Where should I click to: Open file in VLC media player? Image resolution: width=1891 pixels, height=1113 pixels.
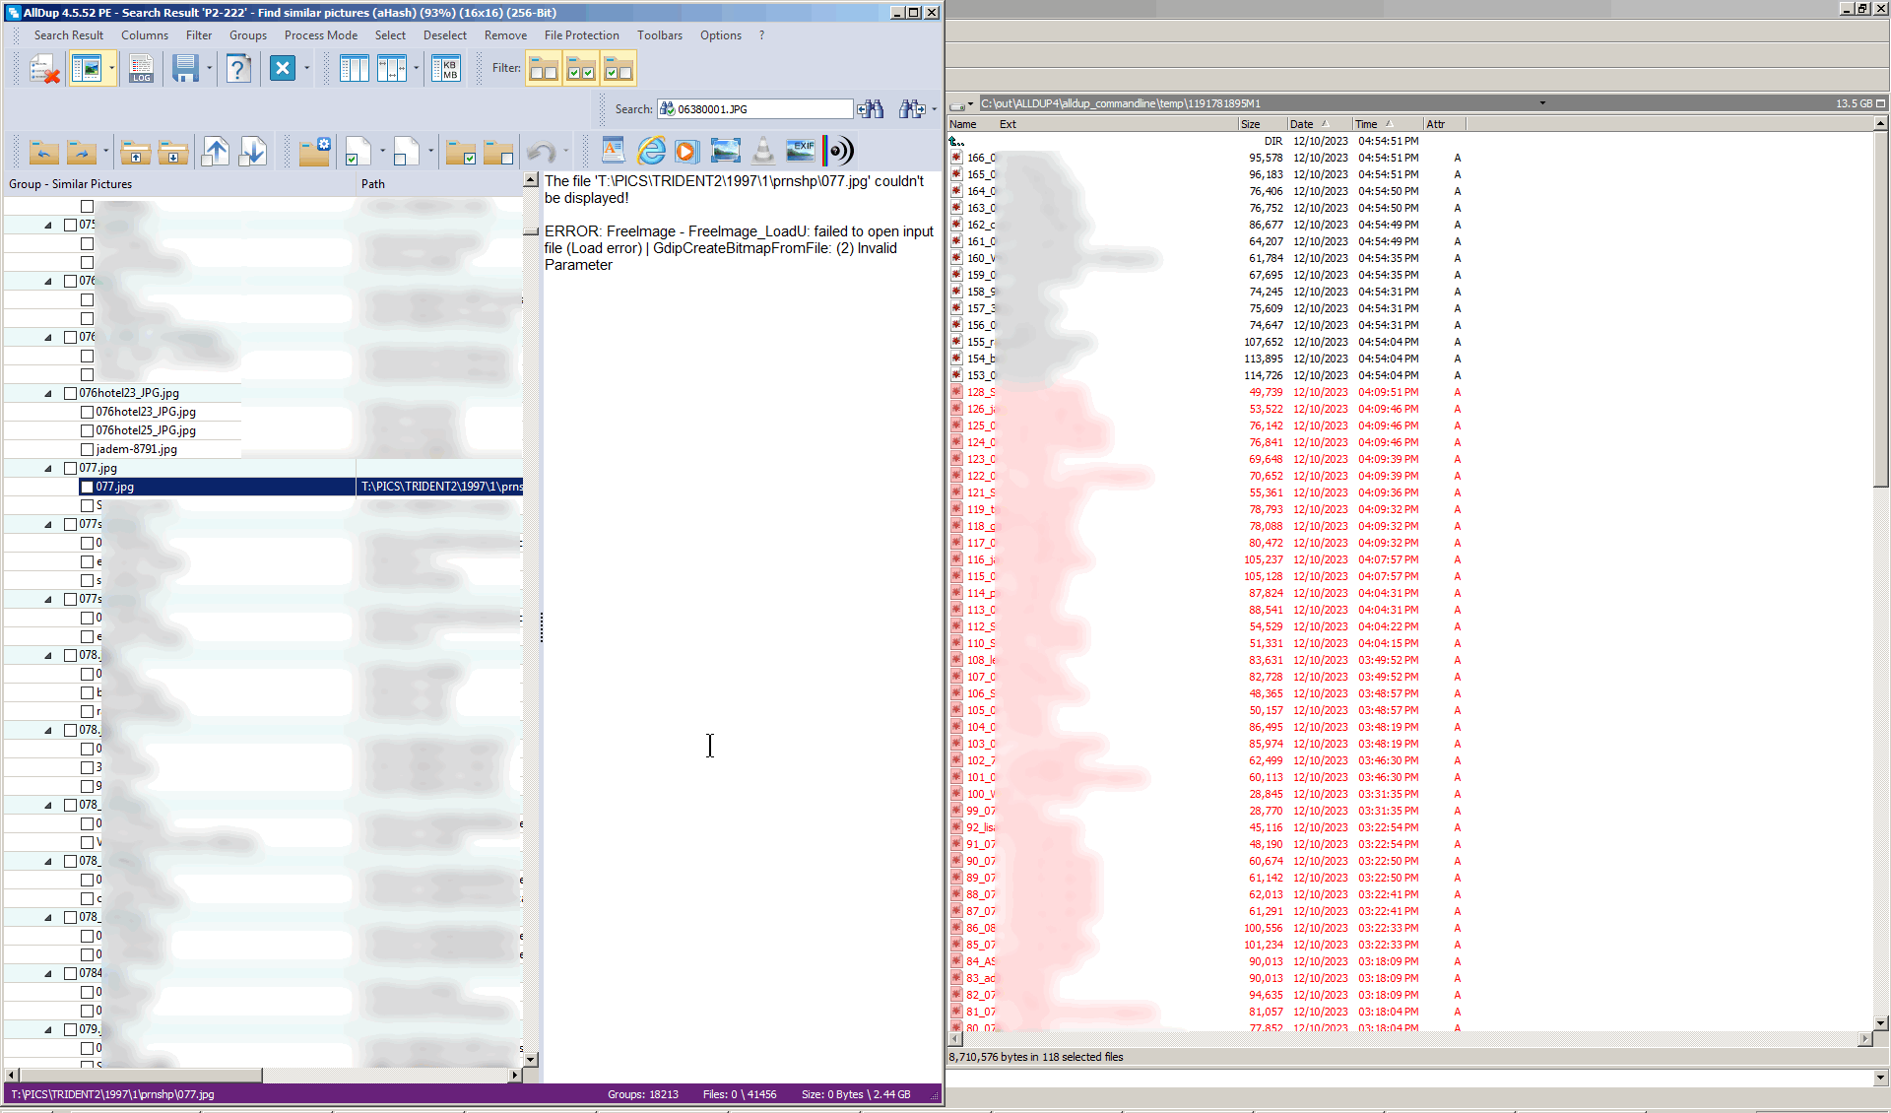coord(763,151)
